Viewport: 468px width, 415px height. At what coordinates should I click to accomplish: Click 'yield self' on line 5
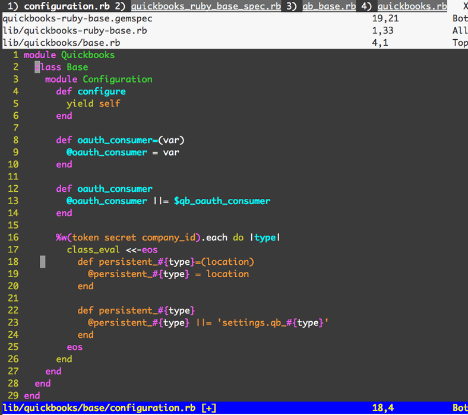pos(93,103)
